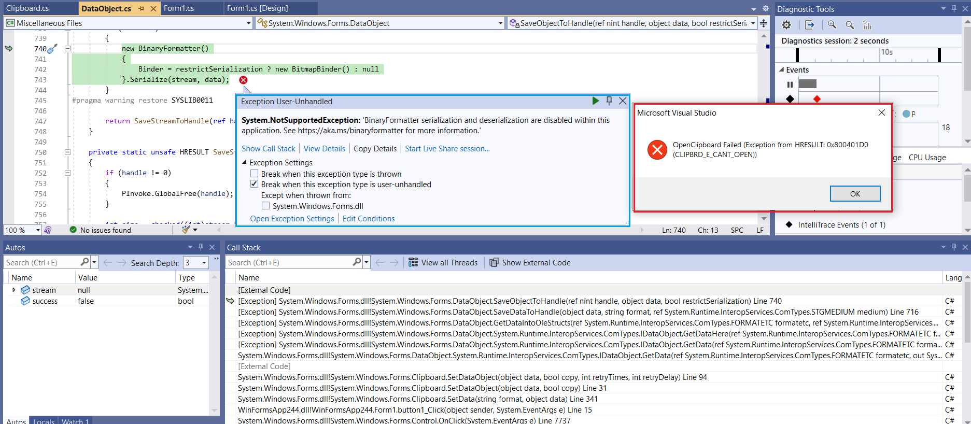Viewport: 971px width, 424px height.
Task: Click the code cleanup broom icon
Action: point(187,230)
